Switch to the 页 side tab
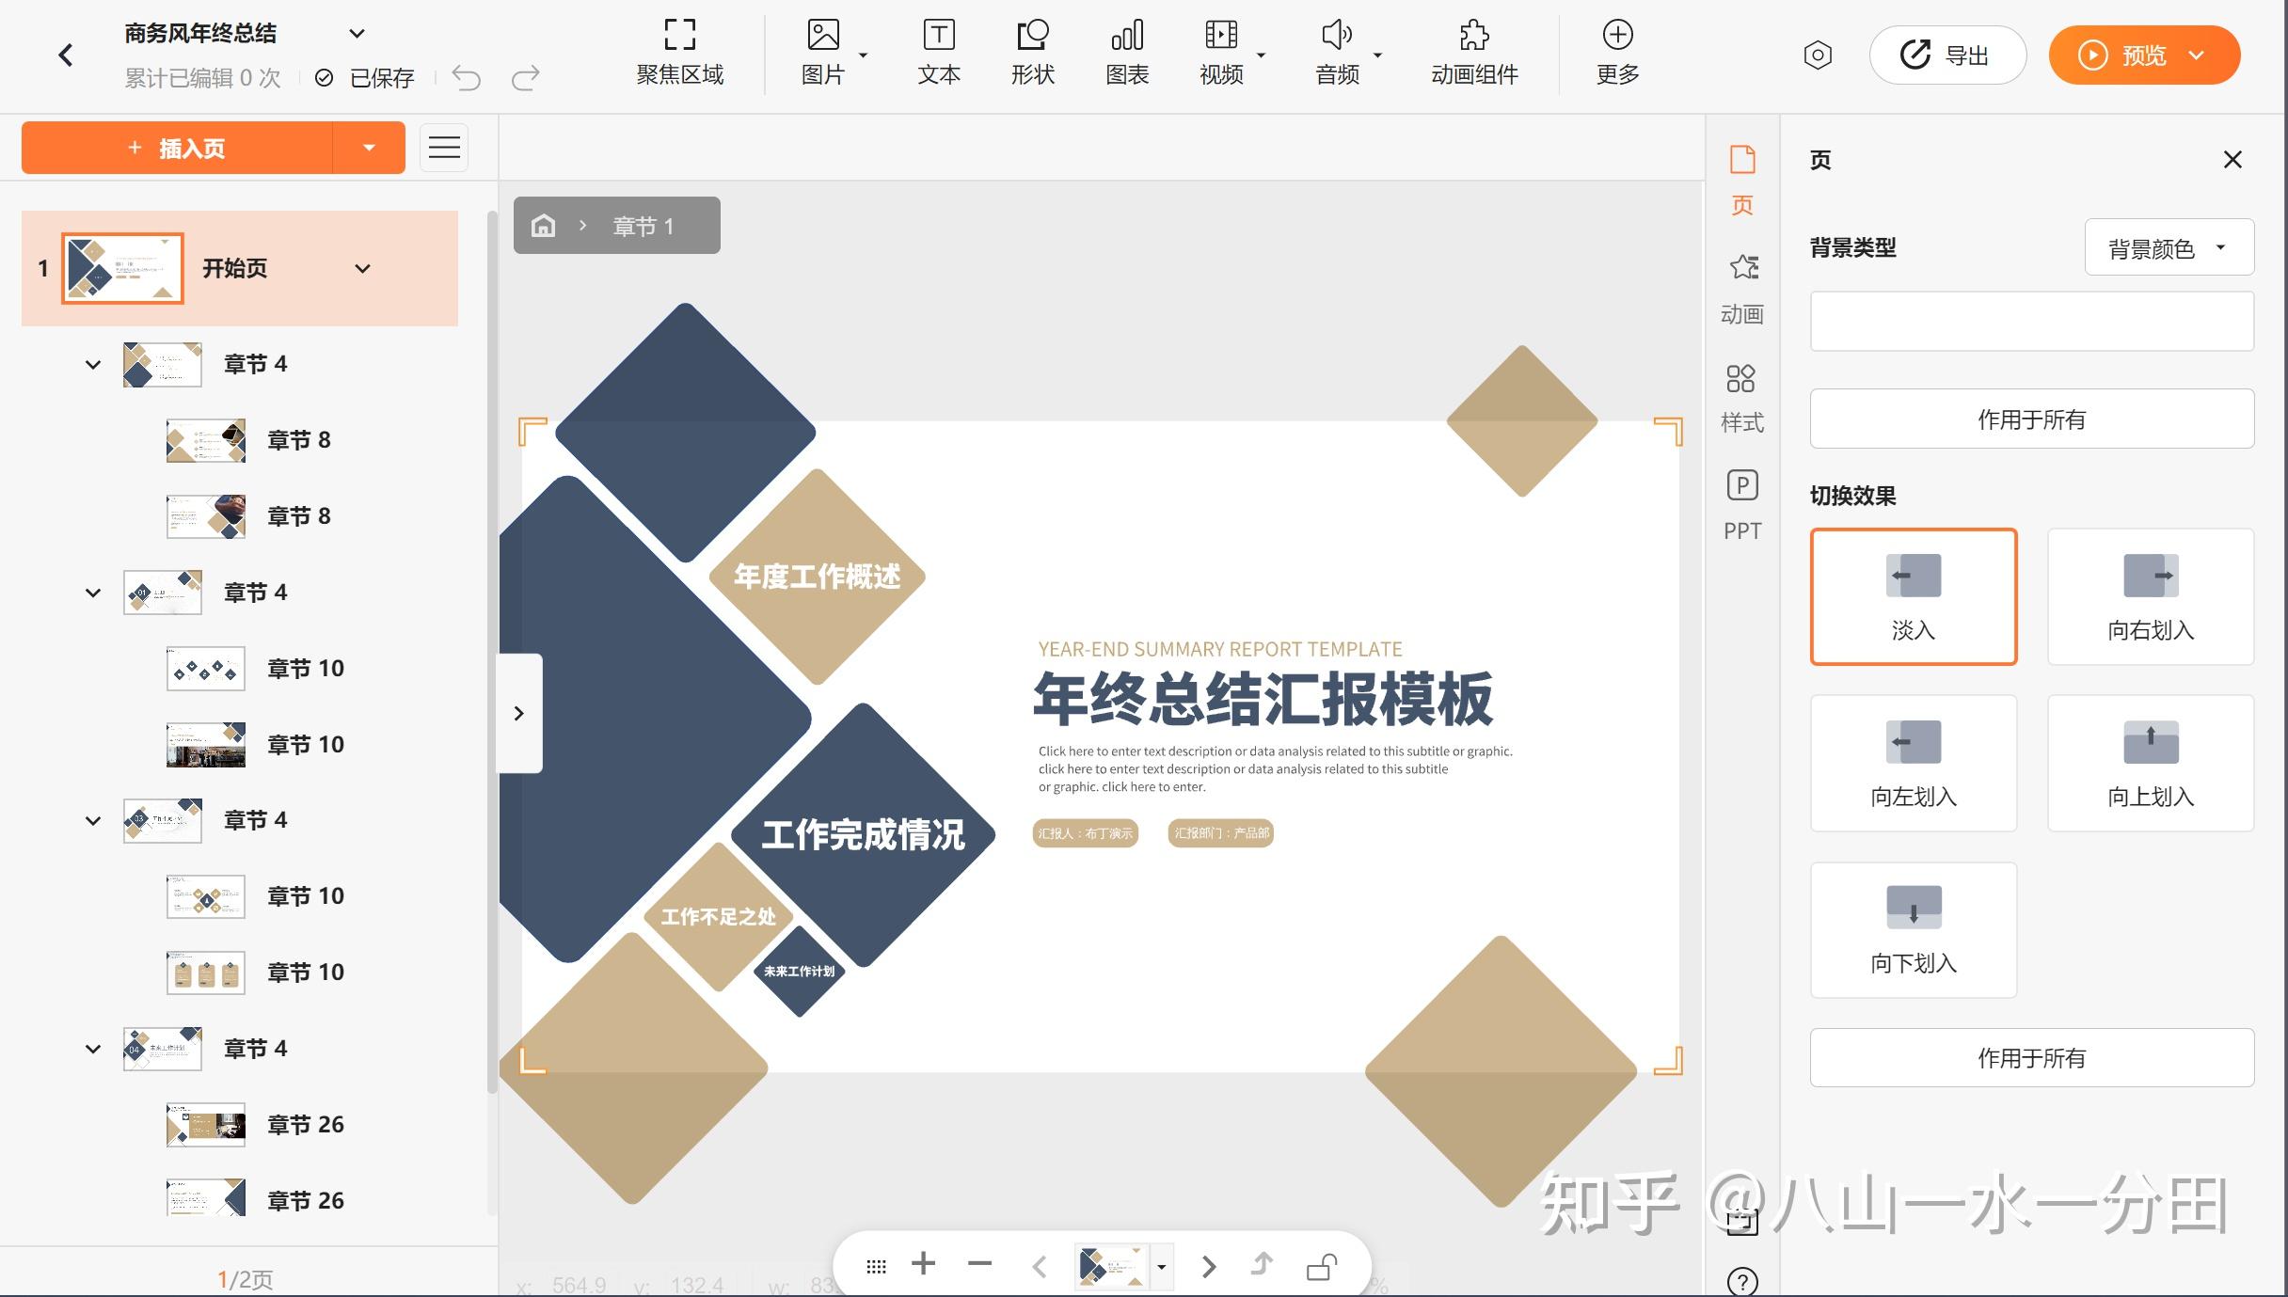The width and height of the screenshot is (2288, 1297). (x=1742, y=180)
